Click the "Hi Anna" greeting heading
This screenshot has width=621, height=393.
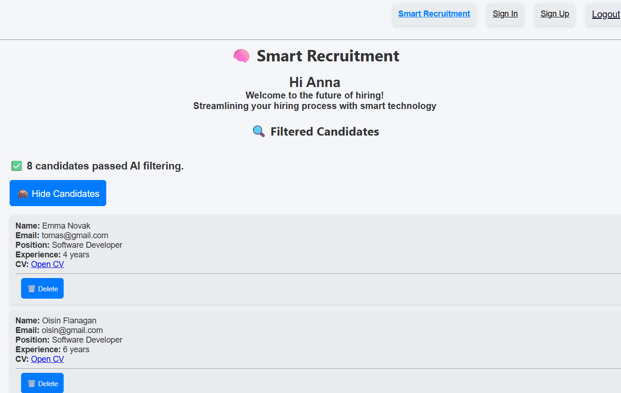[315, 82]
